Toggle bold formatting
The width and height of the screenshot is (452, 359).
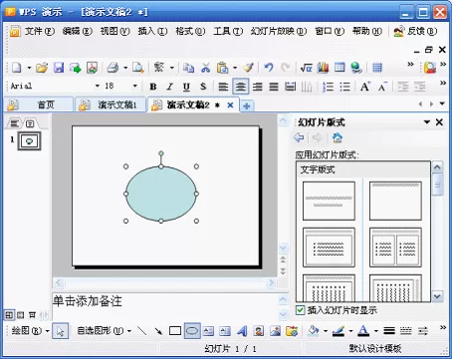(153, 87)
